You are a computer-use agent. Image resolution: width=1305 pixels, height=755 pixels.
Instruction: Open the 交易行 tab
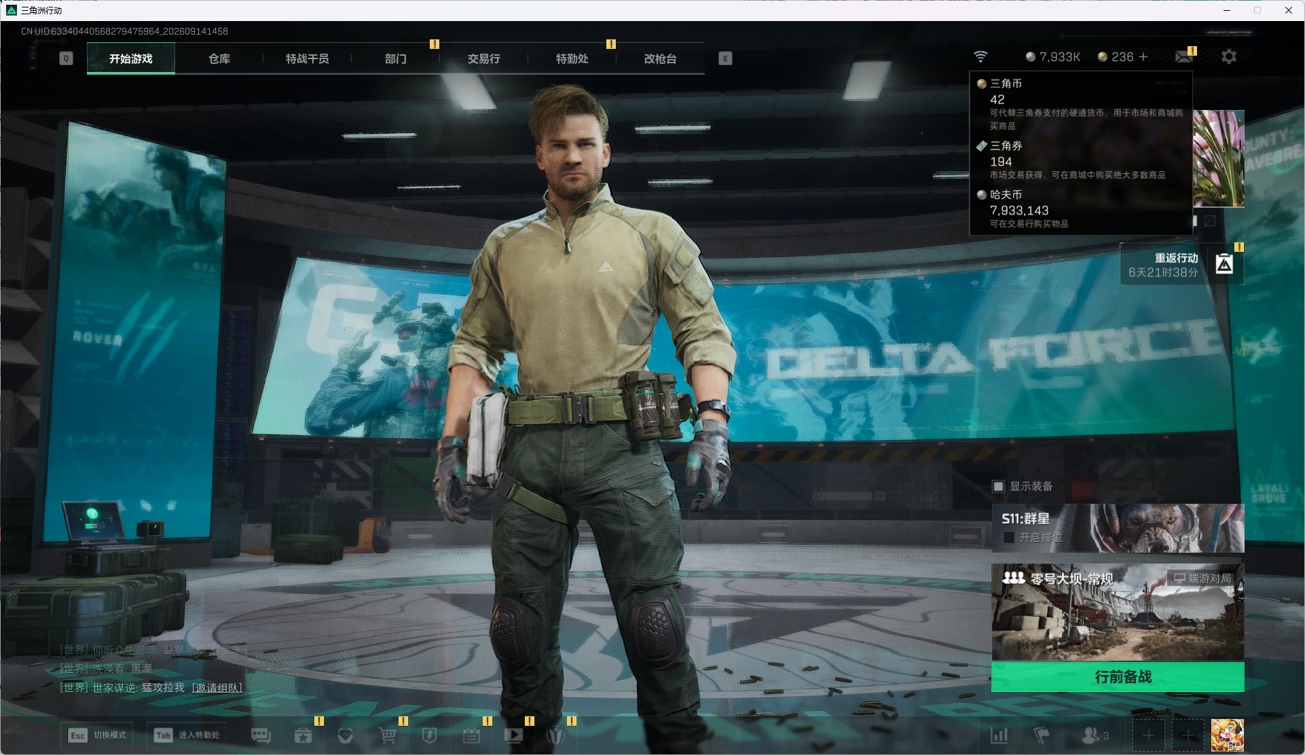(x=484, y=58)
